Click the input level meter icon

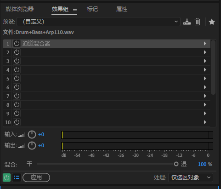(22, 134)
